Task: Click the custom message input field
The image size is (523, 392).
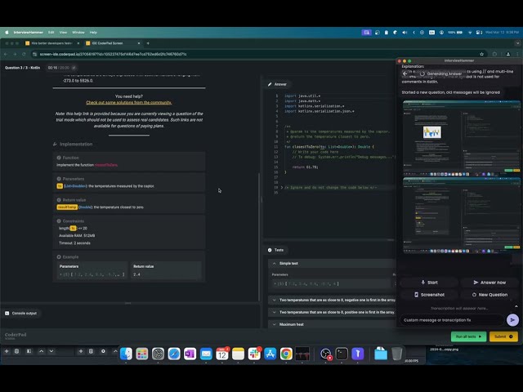Action: tap(452, 320)
